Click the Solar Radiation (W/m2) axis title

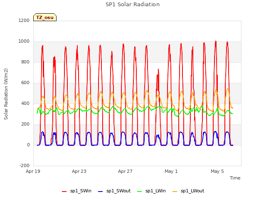pyautogui.click(x=6, y=94)
